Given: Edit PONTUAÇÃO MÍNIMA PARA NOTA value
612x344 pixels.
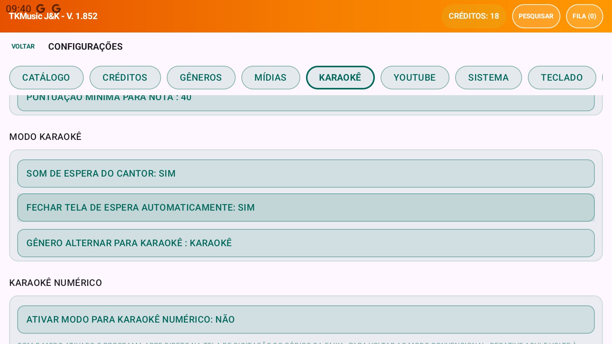Looking at the screenshot, I should [306, 102].
